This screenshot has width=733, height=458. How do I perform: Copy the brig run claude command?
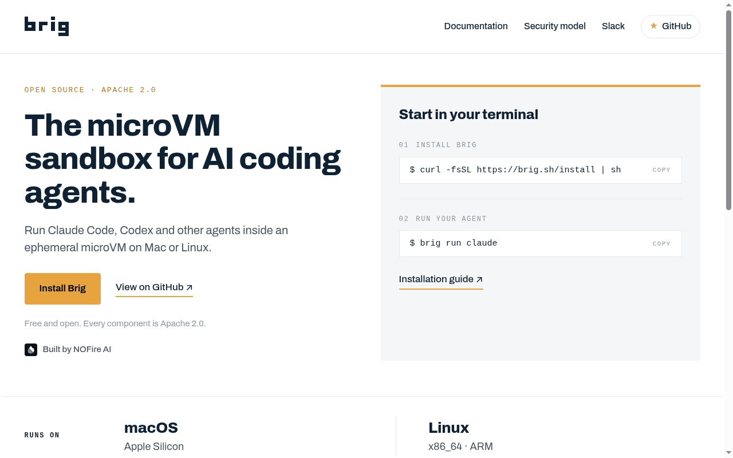click(661, 244)
